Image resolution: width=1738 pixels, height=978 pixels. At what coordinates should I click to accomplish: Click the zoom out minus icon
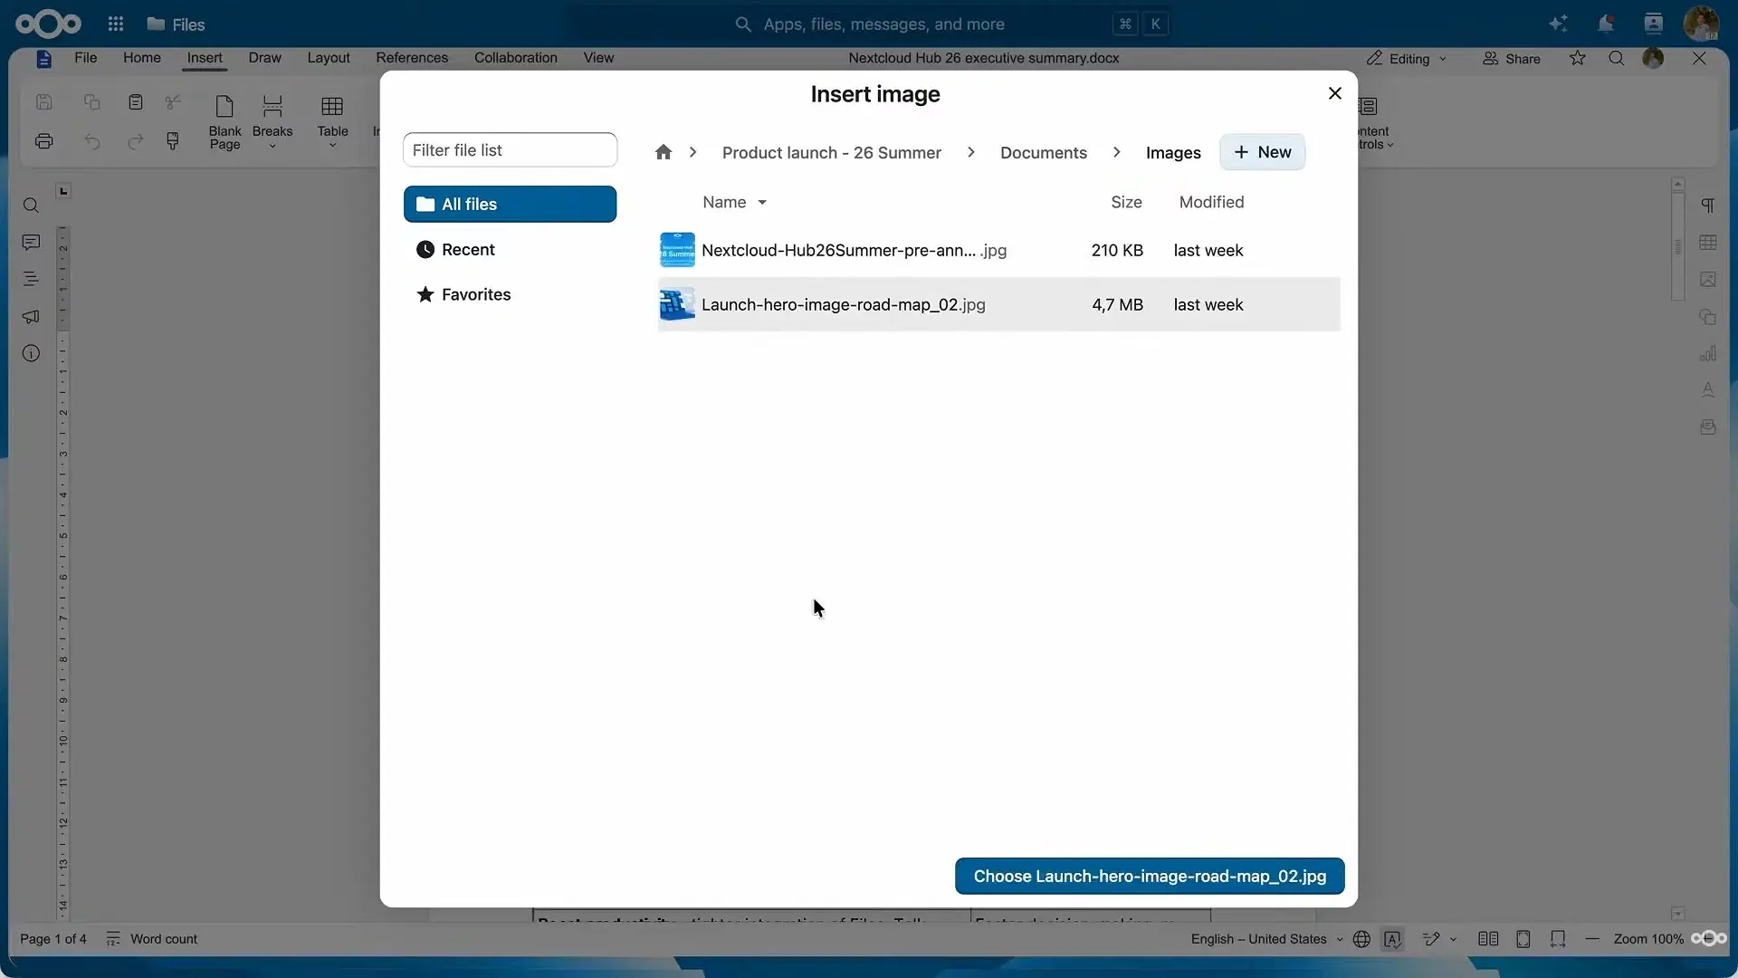[1592, 939]
